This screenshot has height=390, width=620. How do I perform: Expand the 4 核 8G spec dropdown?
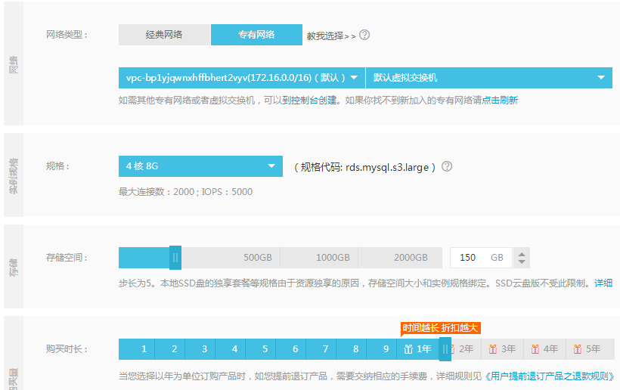(200, 166)
